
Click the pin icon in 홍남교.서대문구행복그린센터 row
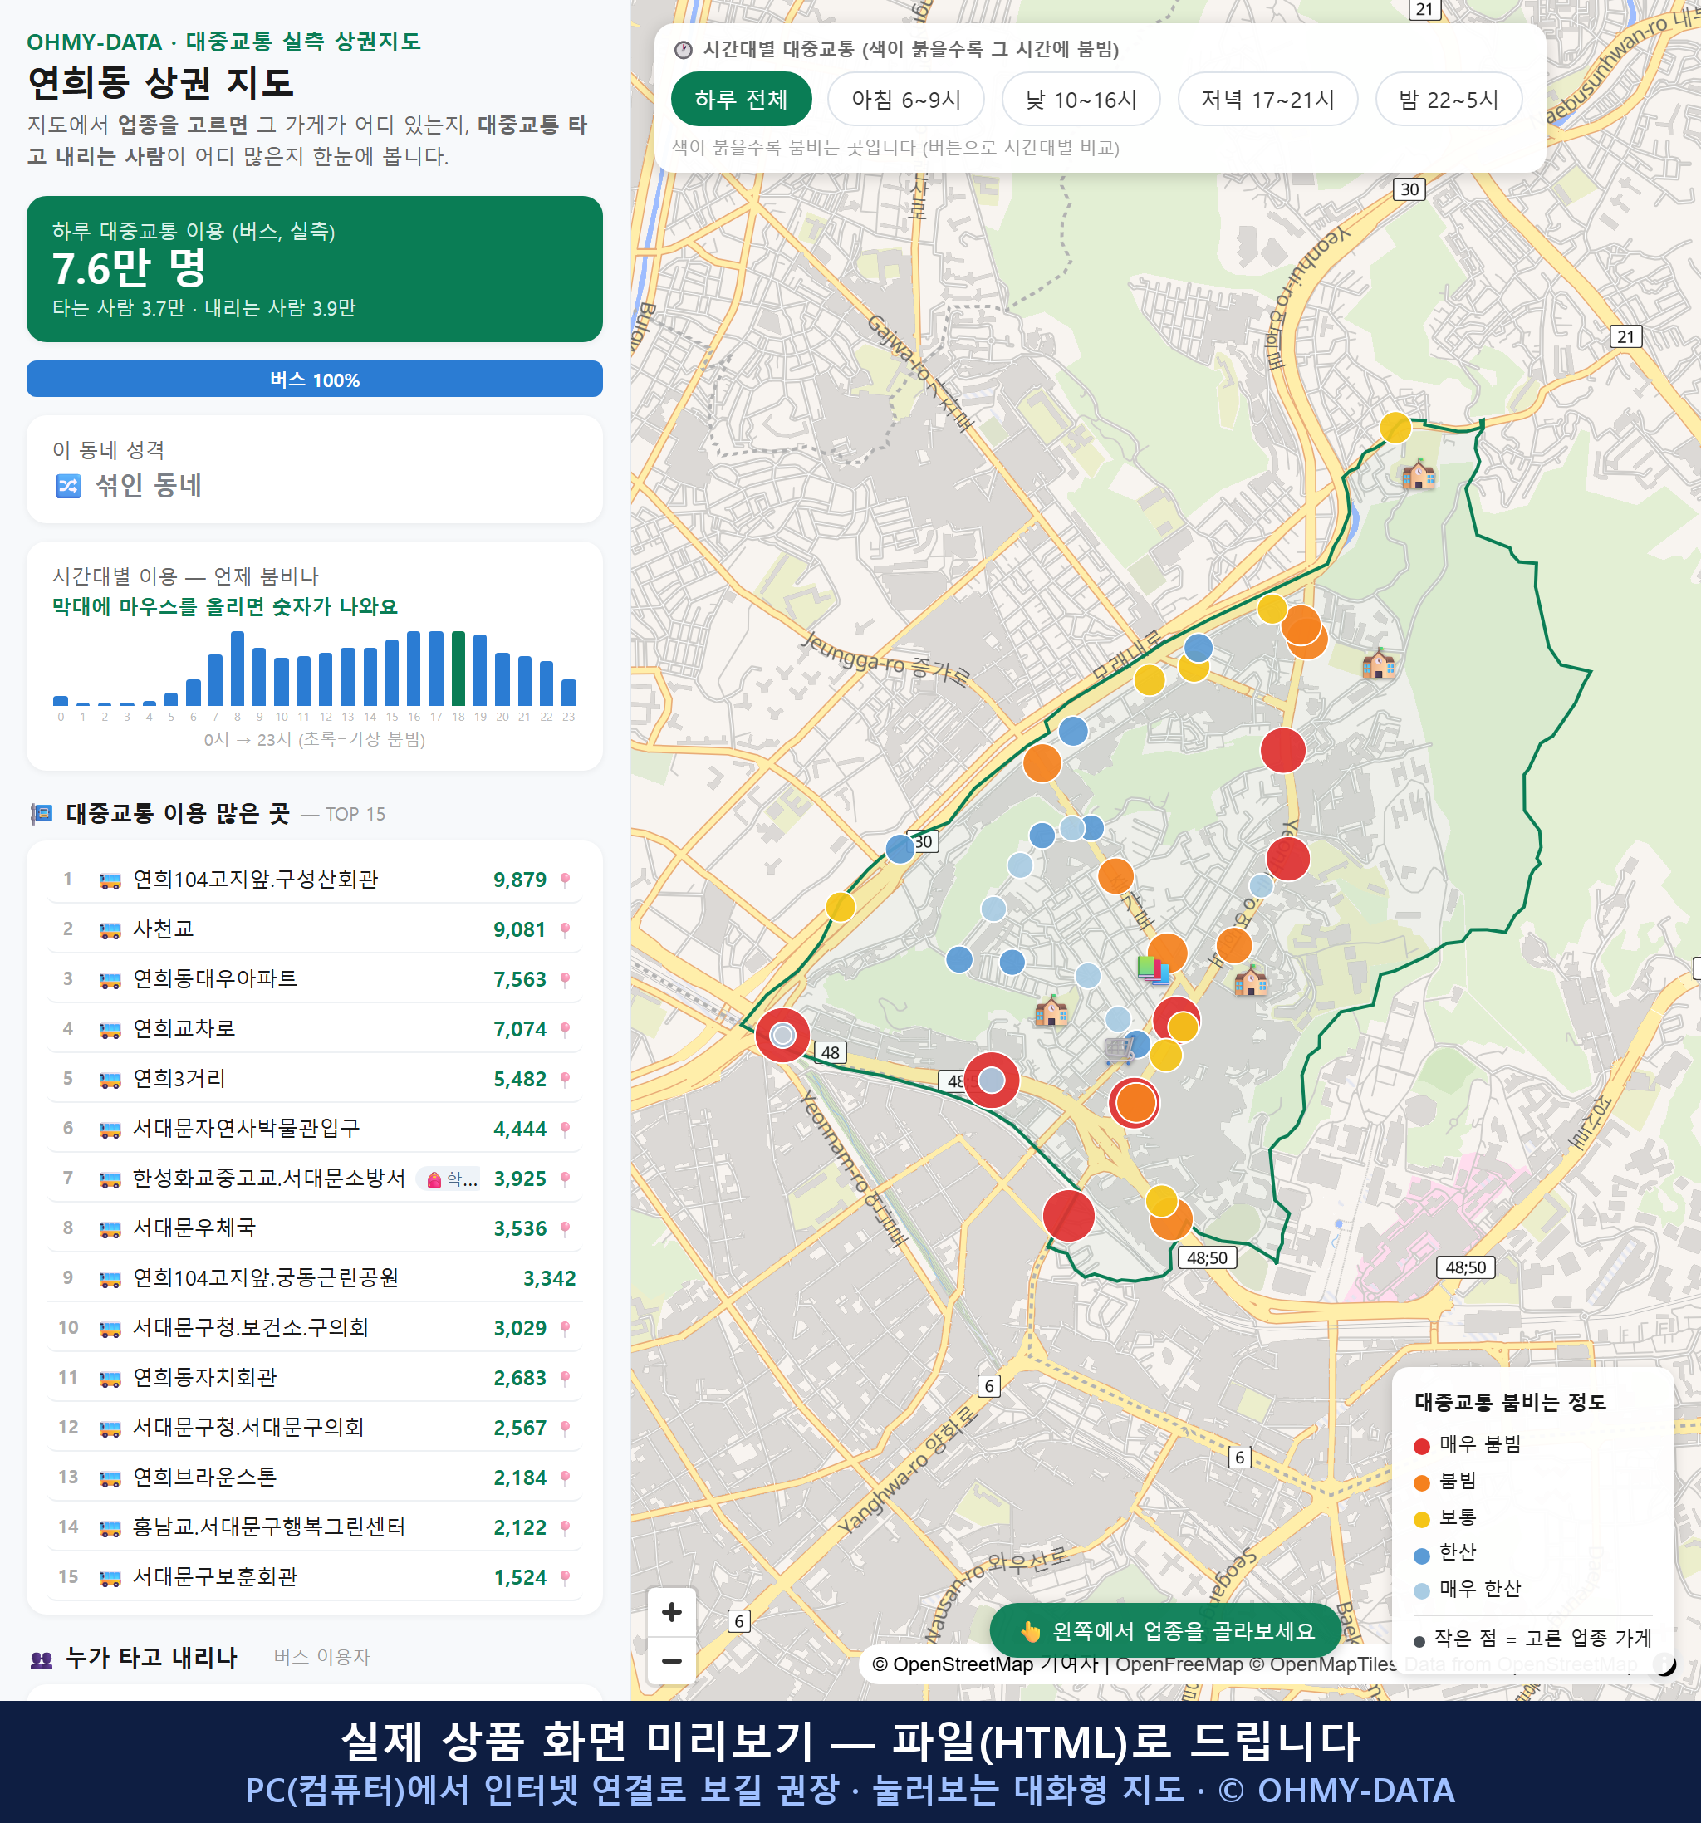pyautogui.click(x=565, y=1527)
